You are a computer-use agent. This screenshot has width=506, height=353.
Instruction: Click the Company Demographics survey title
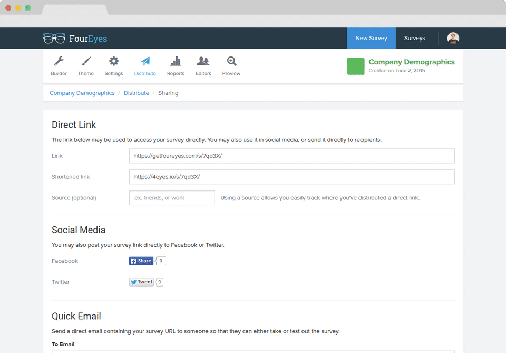[x=412, y=62]
